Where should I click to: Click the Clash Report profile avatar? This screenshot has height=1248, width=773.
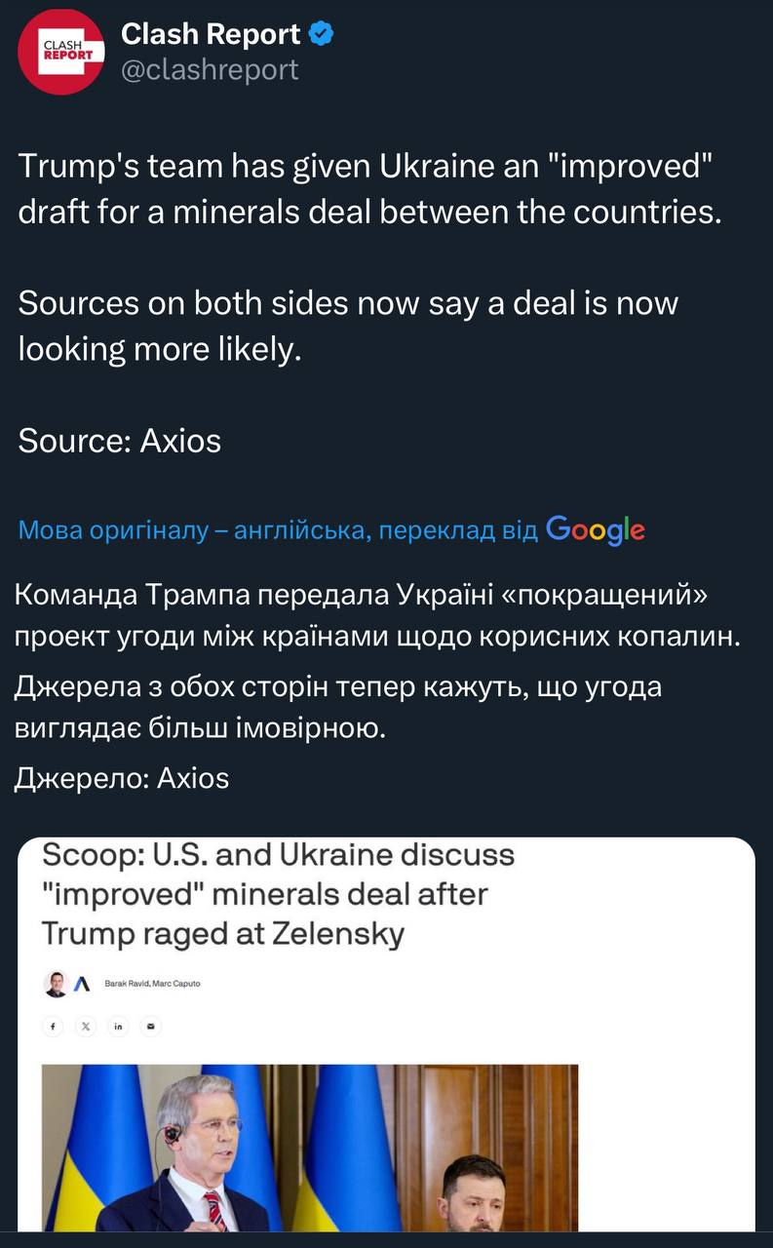coord(60,52)
